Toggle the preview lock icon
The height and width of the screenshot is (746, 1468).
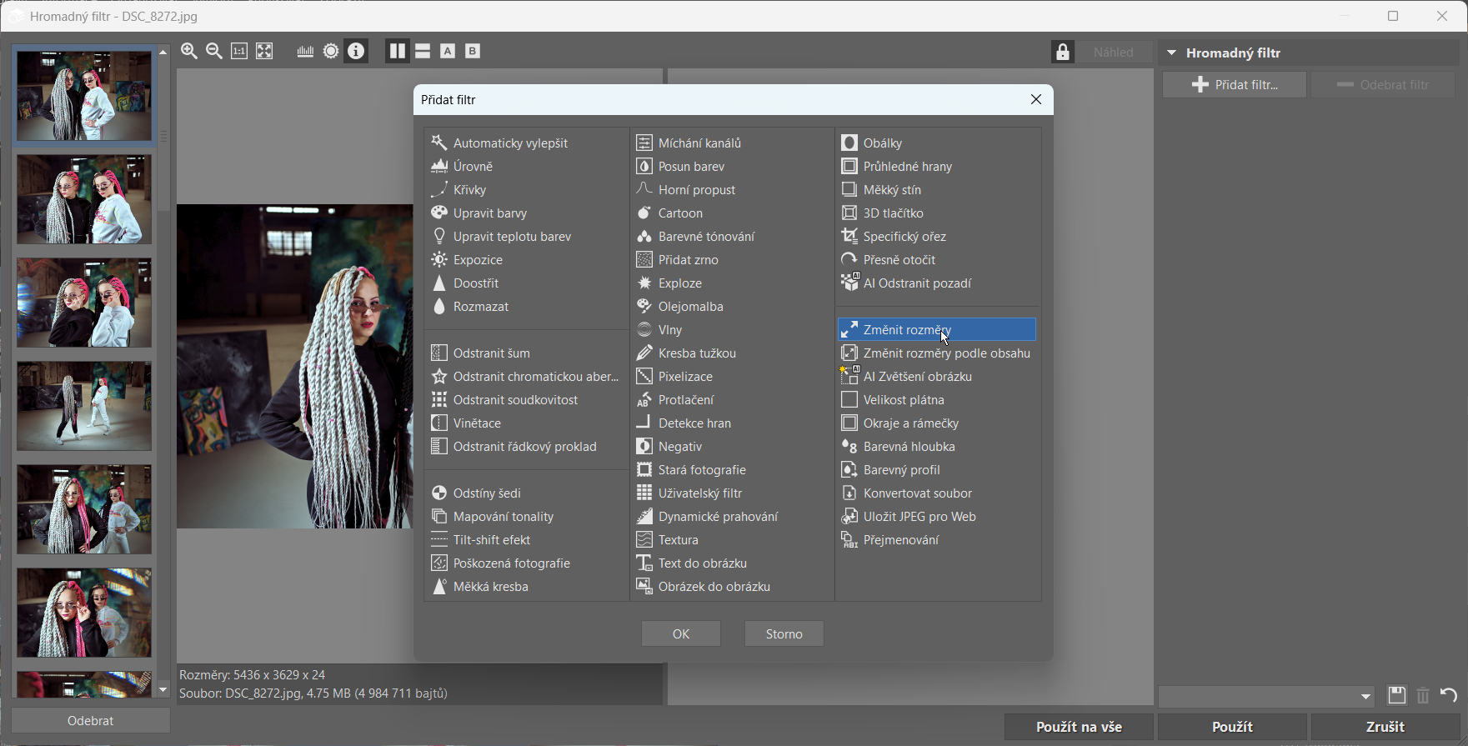(1062, 52)
